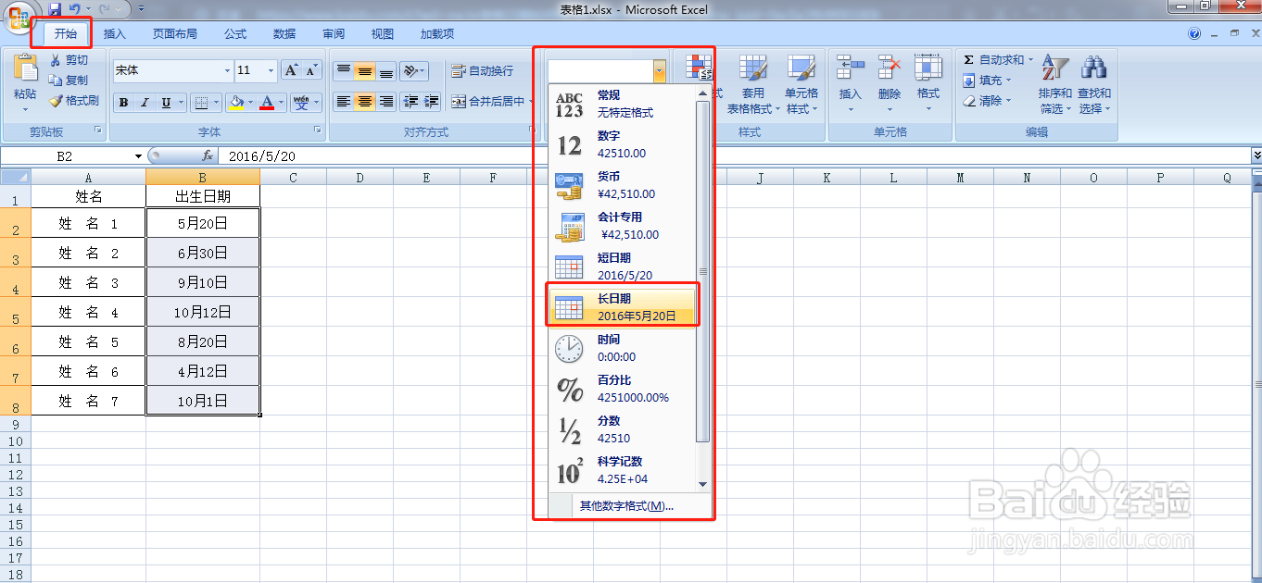Toggle middle vertical alignment

(x=364, y=70)
